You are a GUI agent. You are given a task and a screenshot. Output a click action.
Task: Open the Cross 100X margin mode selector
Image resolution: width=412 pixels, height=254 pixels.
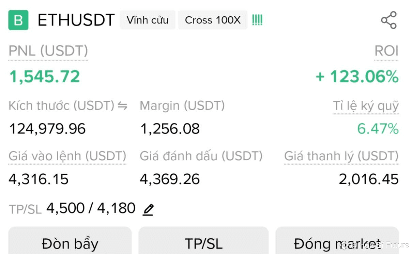click(213, 20)
